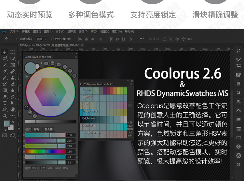Image resolution: width=244 pixels, height=181 pixels.
Task: Switch Coolorus sliders to LAB mode
Action: (x=49, y=168)
